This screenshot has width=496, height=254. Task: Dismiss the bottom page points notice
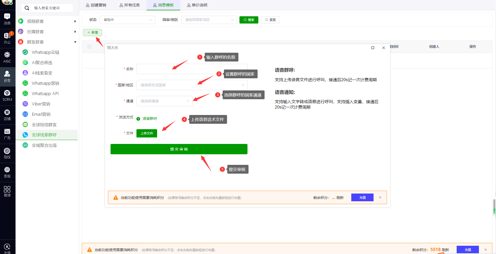click(x=486, y=250)
